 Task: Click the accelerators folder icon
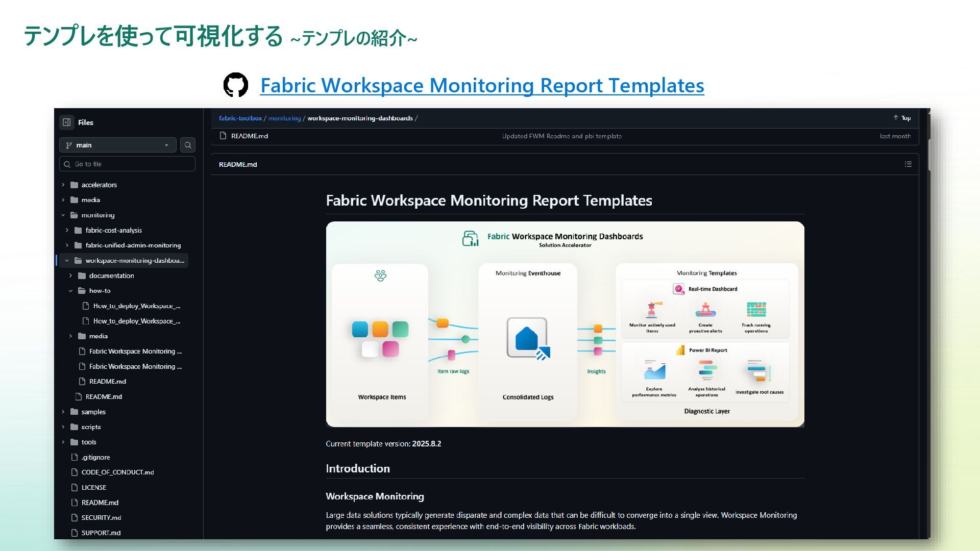click(74, 185)
